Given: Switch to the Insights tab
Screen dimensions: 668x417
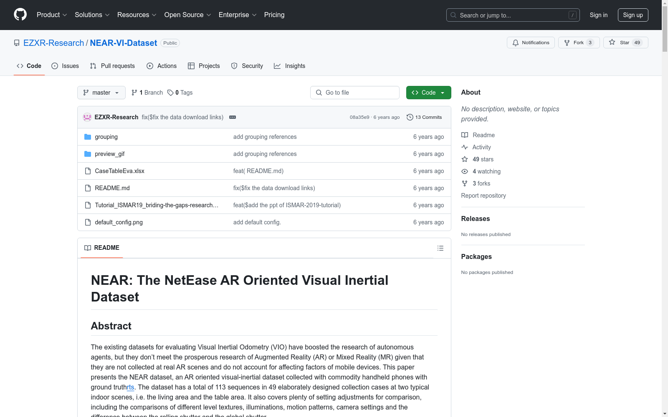Looking at the screenshot, I should (289, 66).
